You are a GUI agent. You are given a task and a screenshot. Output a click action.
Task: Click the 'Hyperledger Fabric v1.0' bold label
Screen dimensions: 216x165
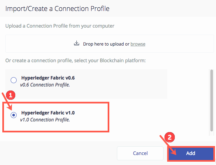tap(48, 113)
